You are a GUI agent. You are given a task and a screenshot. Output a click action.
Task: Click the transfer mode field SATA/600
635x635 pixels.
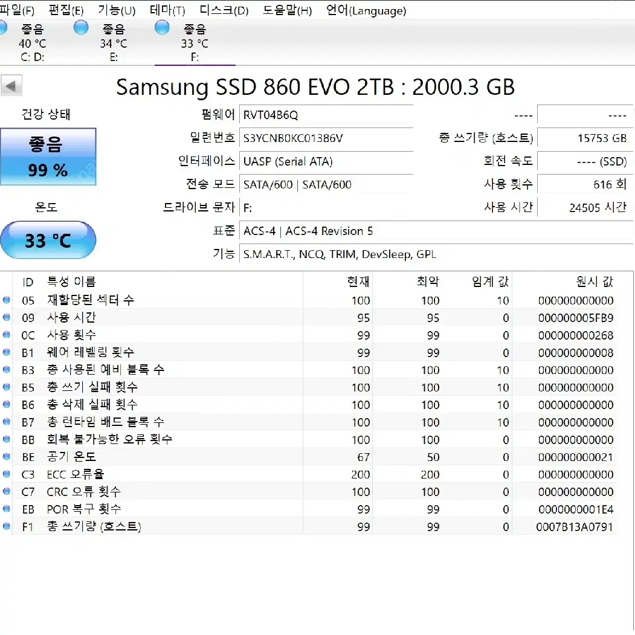coord(326,185)
